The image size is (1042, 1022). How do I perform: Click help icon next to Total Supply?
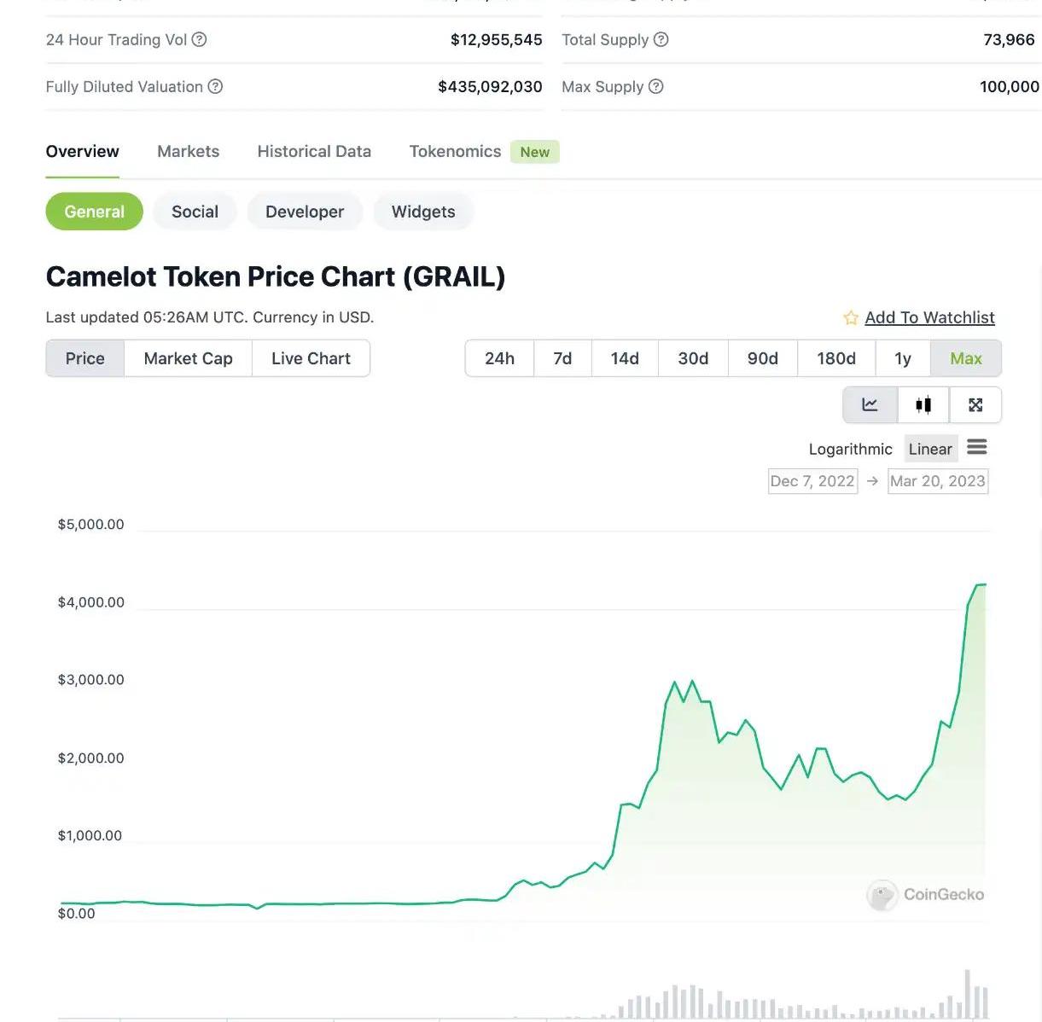click(661, 39)
